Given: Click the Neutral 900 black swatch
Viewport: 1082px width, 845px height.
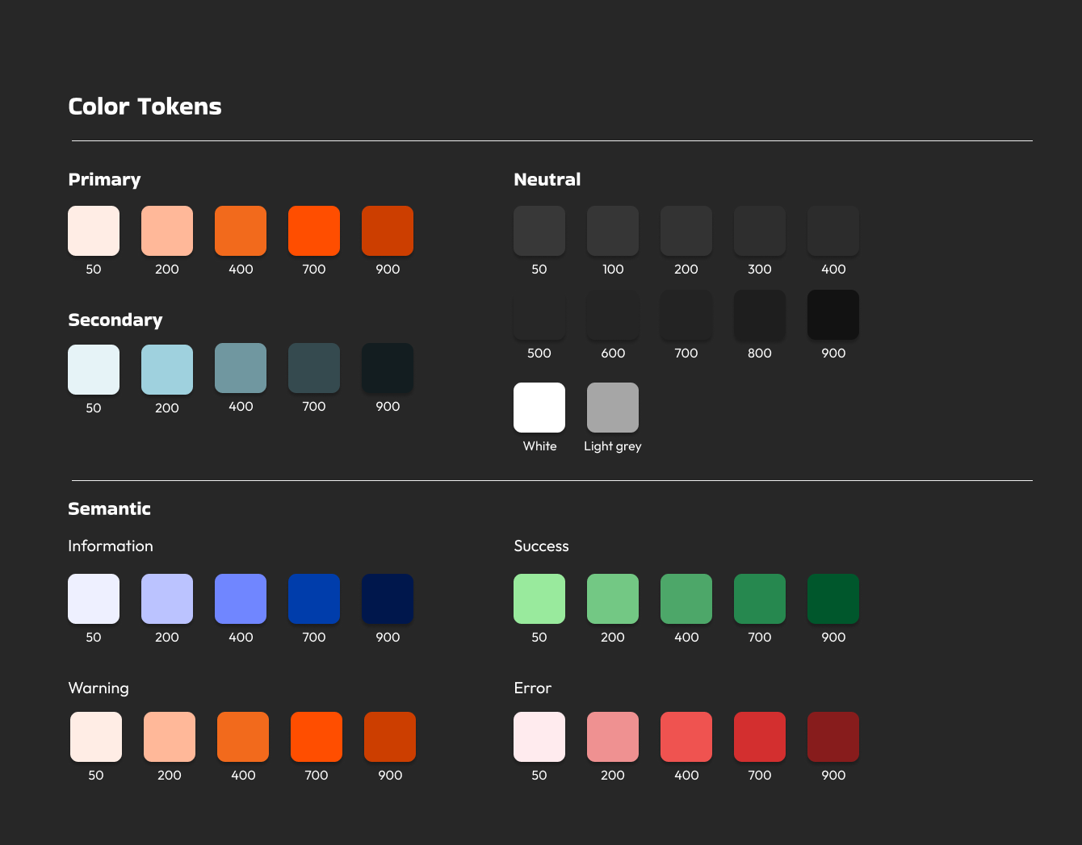Looking at the screenshot, I should [x=833, y=314].
